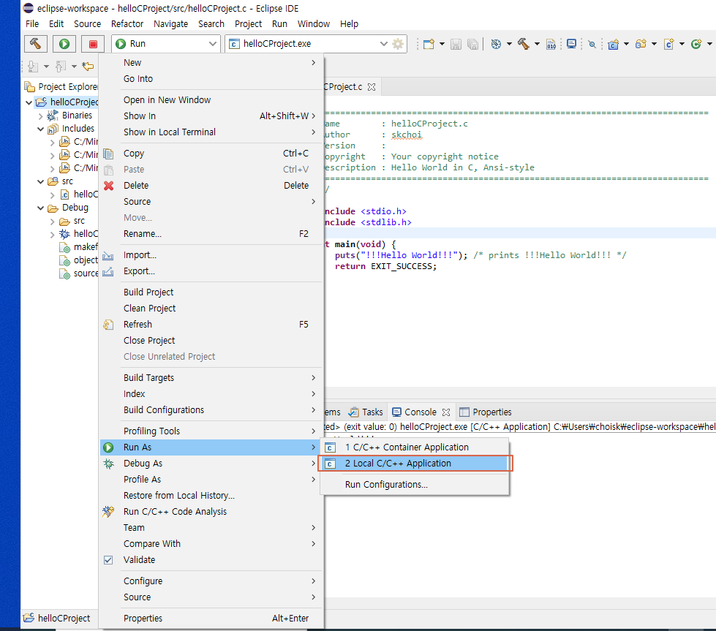
Task: Choose Open in New Window
Action: coord(211,100)
